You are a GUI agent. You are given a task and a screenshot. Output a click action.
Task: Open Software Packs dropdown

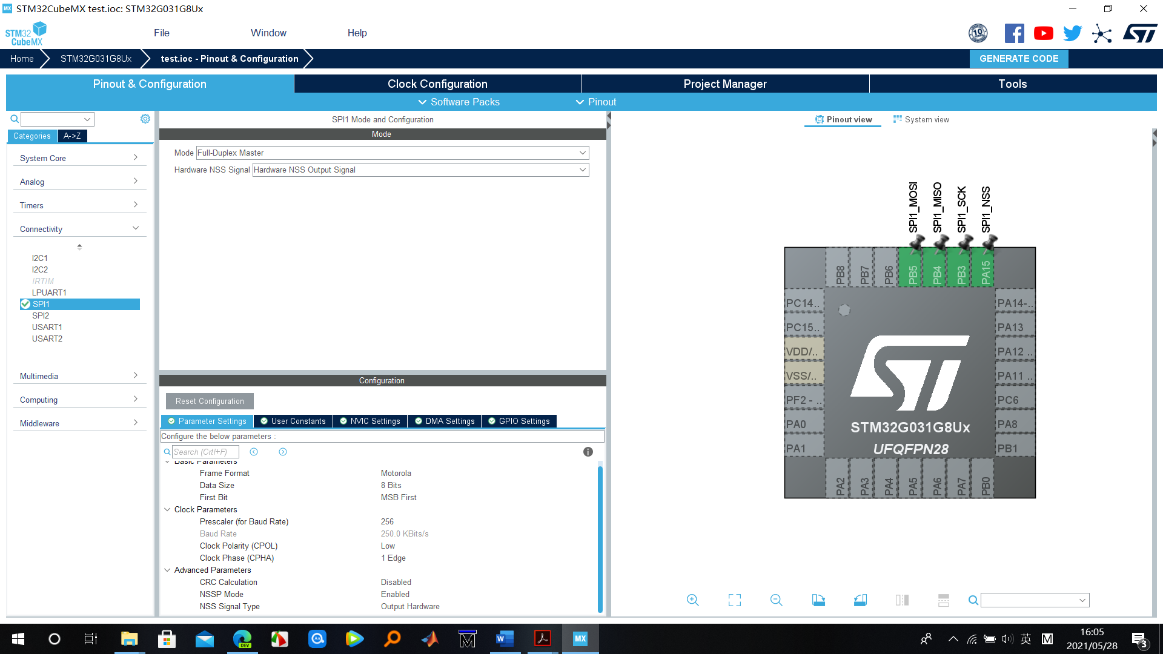[459, 102]
